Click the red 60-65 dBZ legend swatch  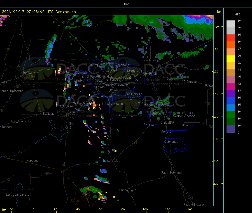(231, 38)
